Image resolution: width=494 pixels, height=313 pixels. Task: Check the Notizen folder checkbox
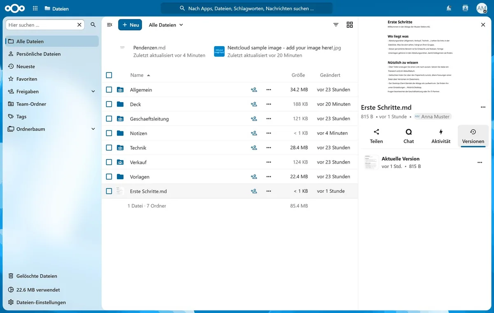pos(109,133)
